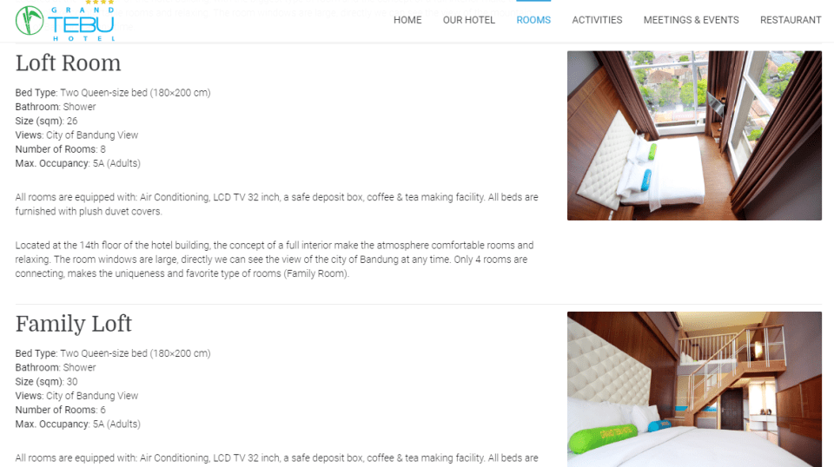
Task: Click Family Loft Number of Rooms line
Action: coord(60,410)
